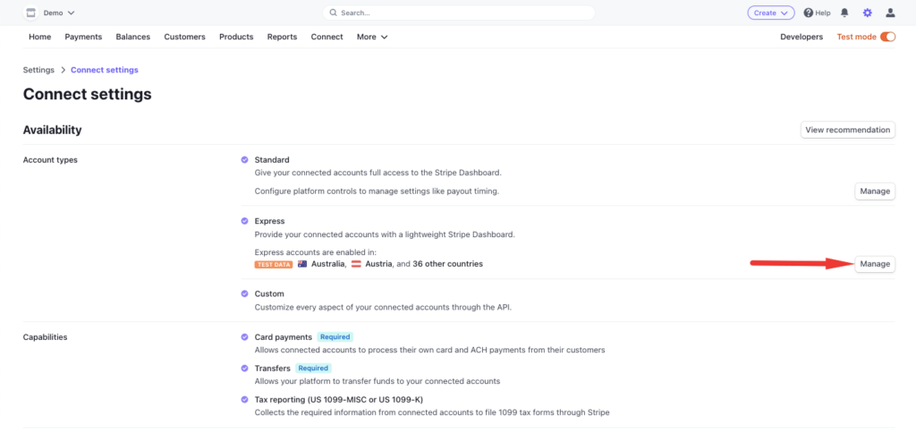This screenshot has height=433, width=916.
Task: Click the search magnifier icon
Action: click(333, 13)
